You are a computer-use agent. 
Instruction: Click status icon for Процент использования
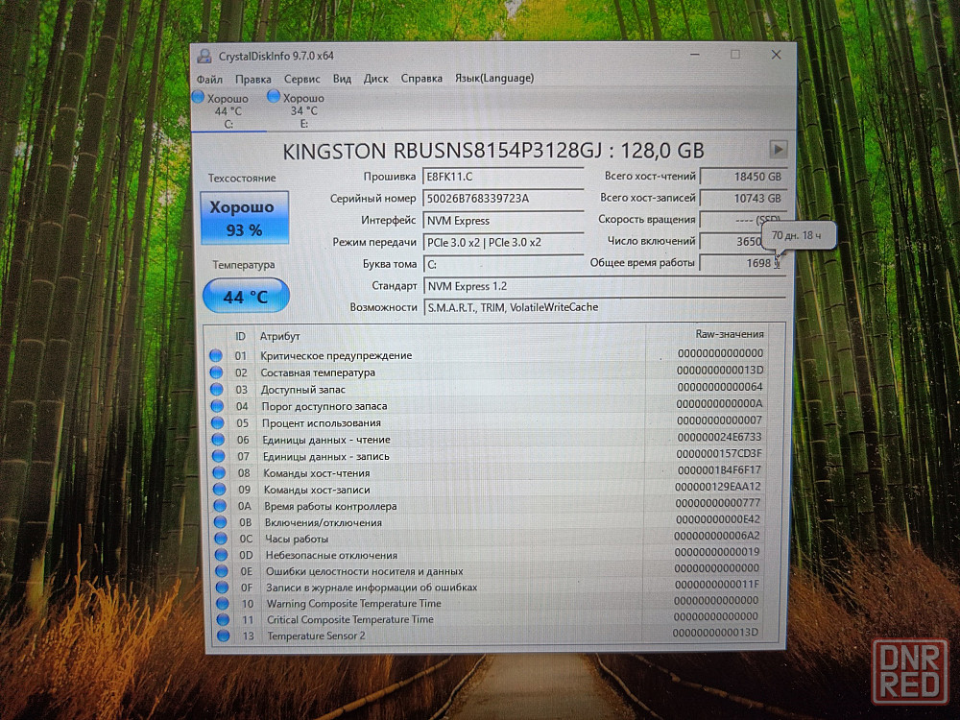(217, 423)
